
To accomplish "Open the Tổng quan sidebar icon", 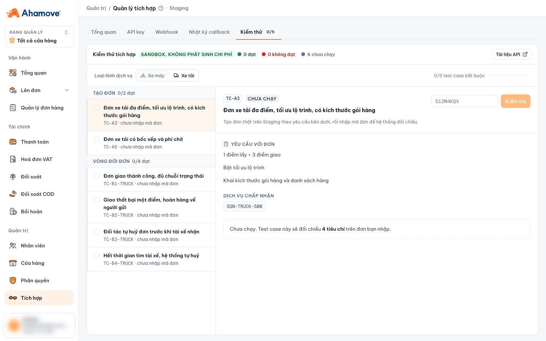I will [13, 73].
